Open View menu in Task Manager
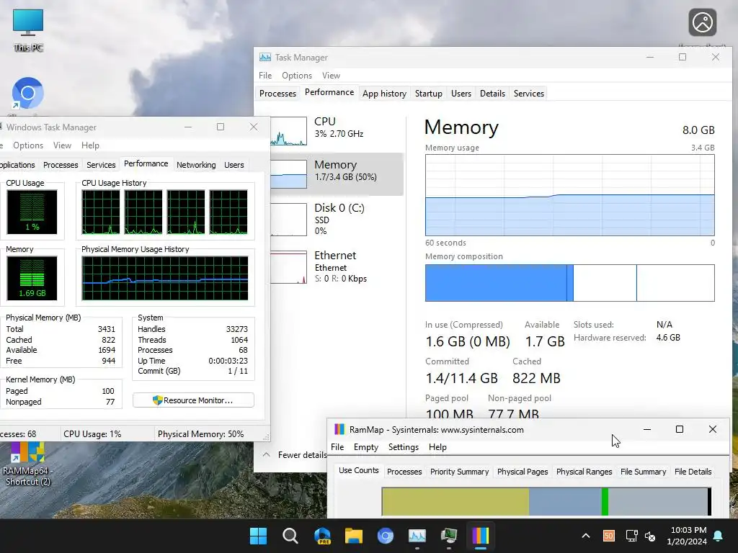Image resolution: width=738 pixels, height=553 pixels. [331, 75]
